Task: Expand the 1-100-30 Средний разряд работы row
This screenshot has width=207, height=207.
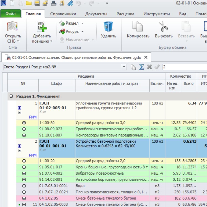Action: (x=24, y=123)
